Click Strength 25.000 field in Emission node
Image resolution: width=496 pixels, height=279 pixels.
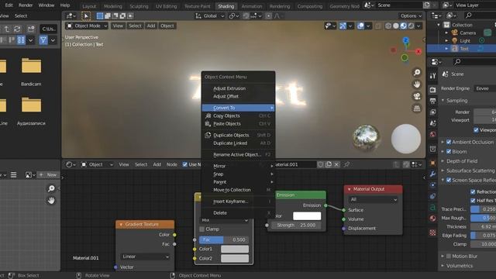(296, 226)
